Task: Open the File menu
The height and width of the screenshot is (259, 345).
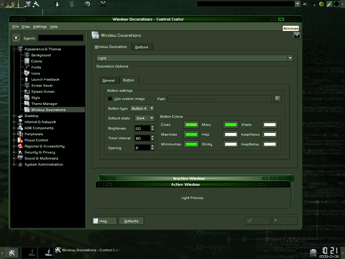Action: click(x=15, y=26)
